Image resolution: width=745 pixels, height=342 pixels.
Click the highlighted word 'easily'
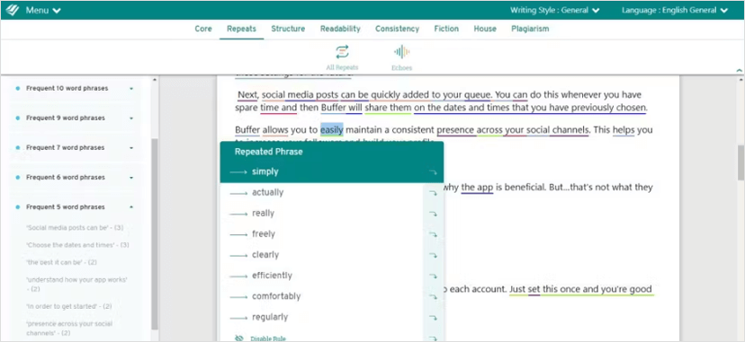pos(332,129)
